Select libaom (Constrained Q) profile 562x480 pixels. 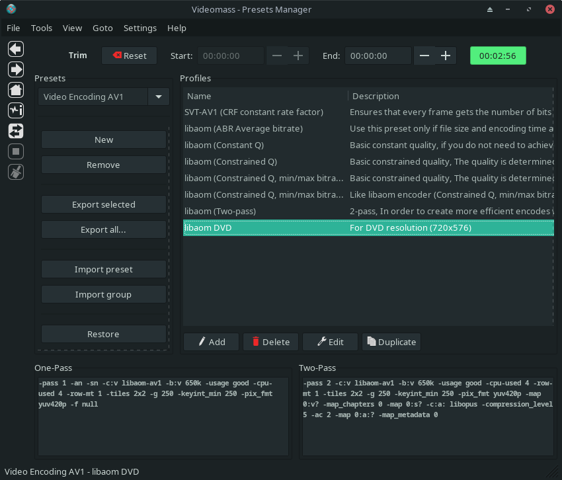pos(368,162)
